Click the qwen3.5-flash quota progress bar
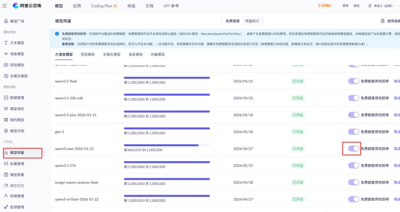 167,78
